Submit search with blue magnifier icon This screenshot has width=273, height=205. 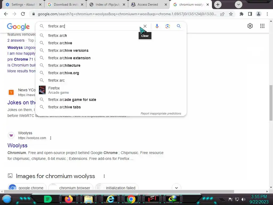tap(179, 26)
